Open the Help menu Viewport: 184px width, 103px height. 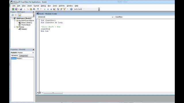tap(76, 6)
